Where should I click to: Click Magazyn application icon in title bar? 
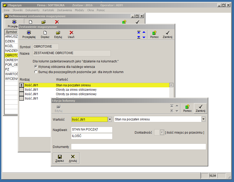tap(5, 5)
